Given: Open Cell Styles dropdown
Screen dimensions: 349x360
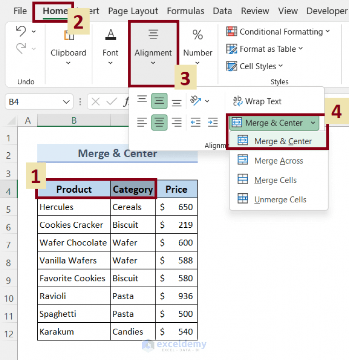Looking at the screenshot, I should coord(254,66).
